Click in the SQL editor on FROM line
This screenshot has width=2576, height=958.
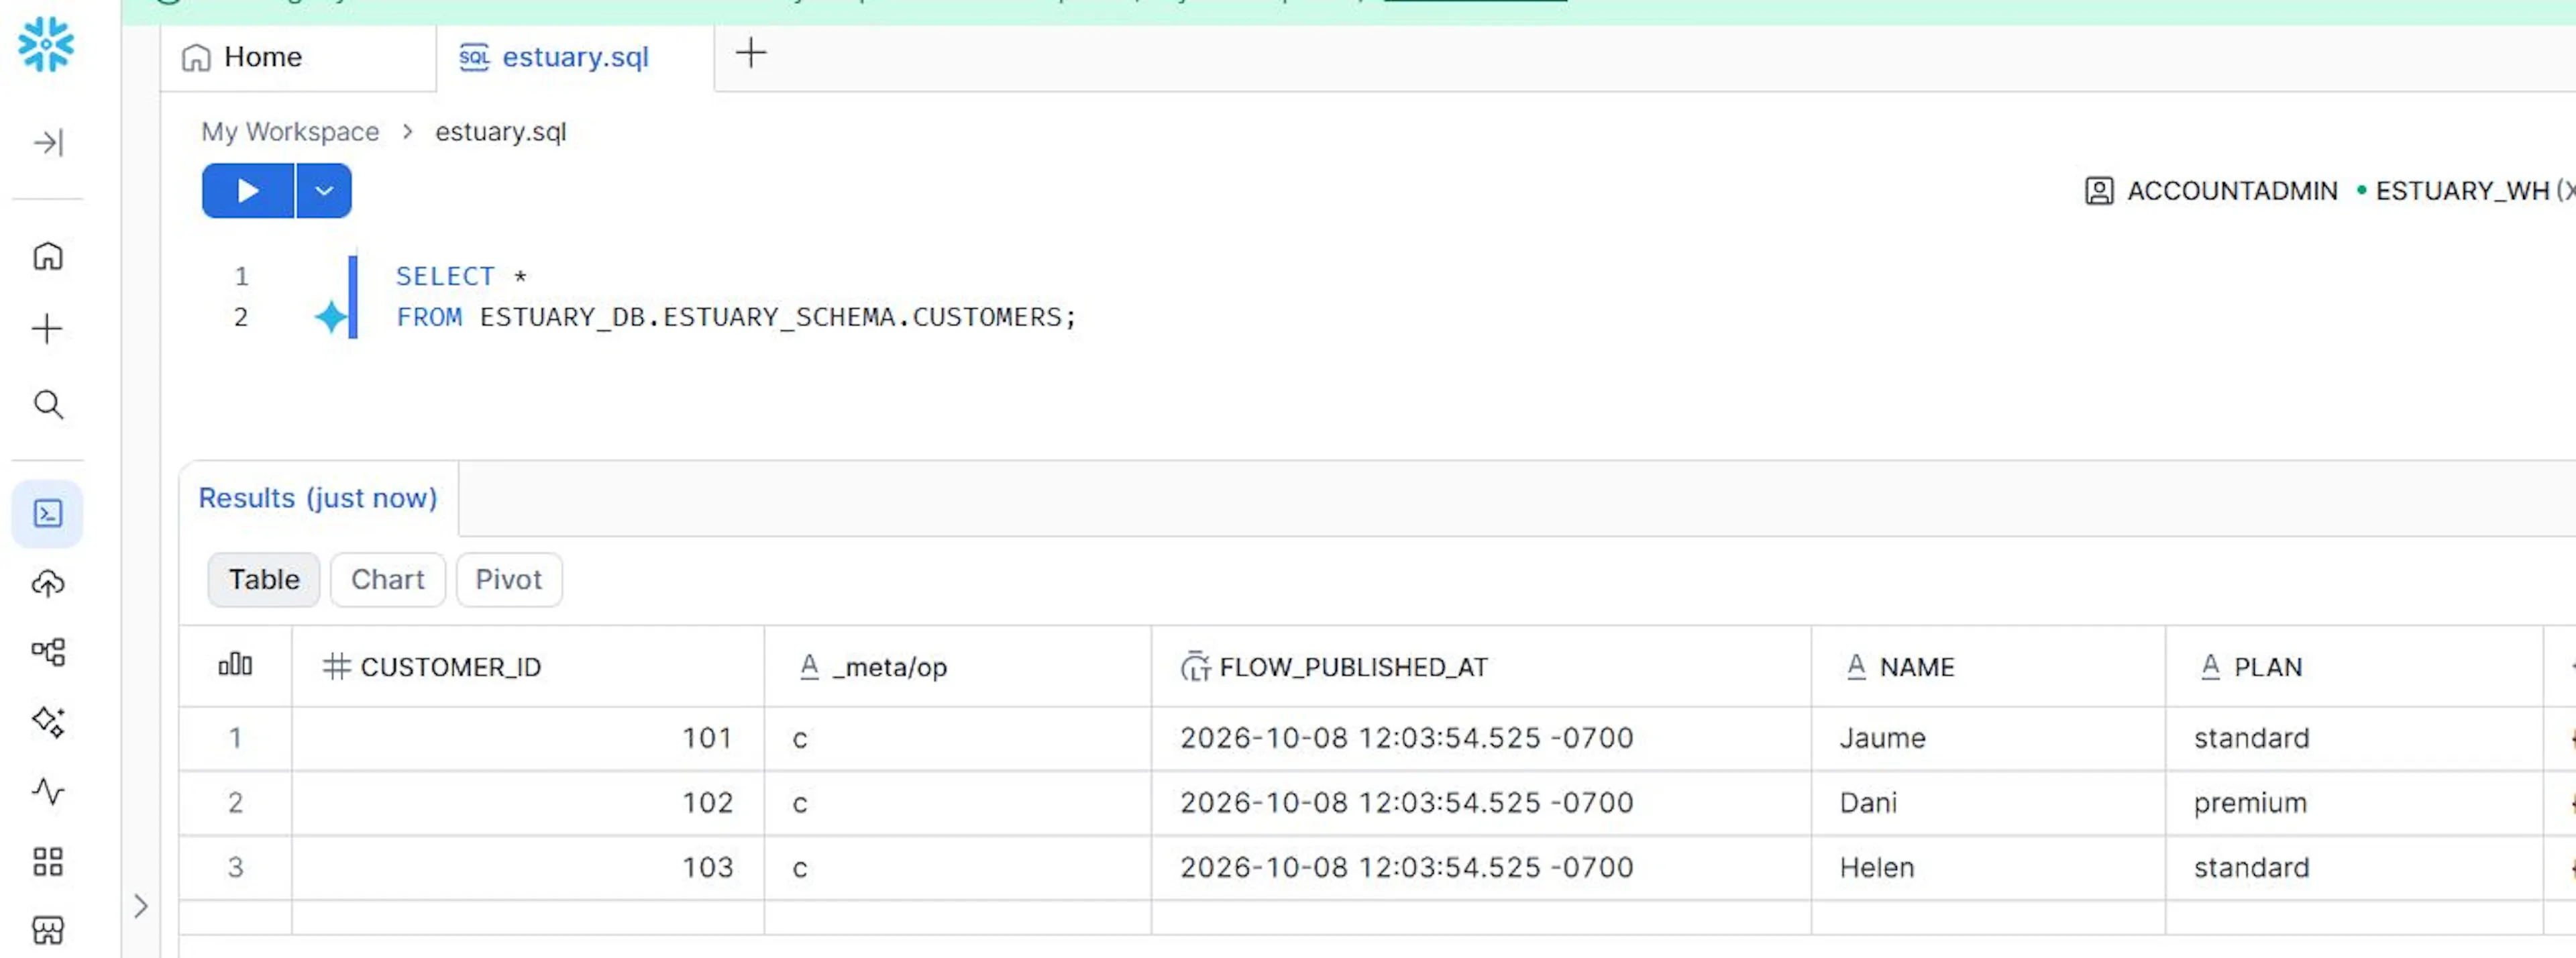click(736, 318)
